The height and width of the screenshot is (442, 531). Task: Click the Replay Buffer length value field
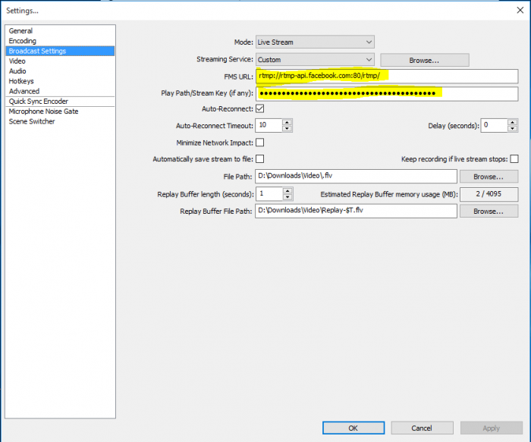(269, 194)
